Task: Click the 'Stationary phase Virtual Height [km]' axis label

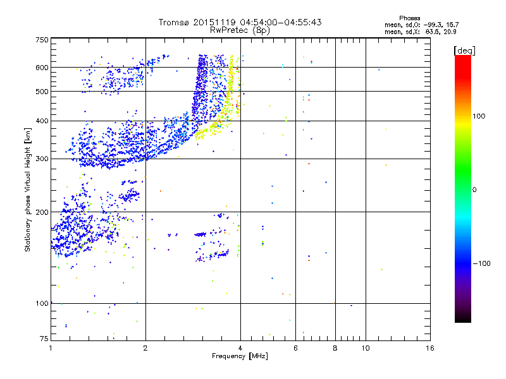Action: (x=28, y=189)
